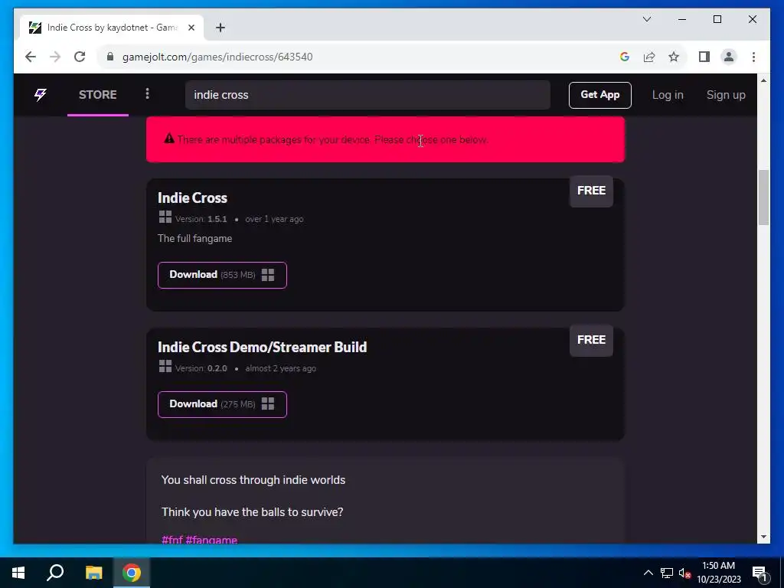Click the Indie Cross title heading
Screen dimensions: 784x588
[x=192, y=198]
